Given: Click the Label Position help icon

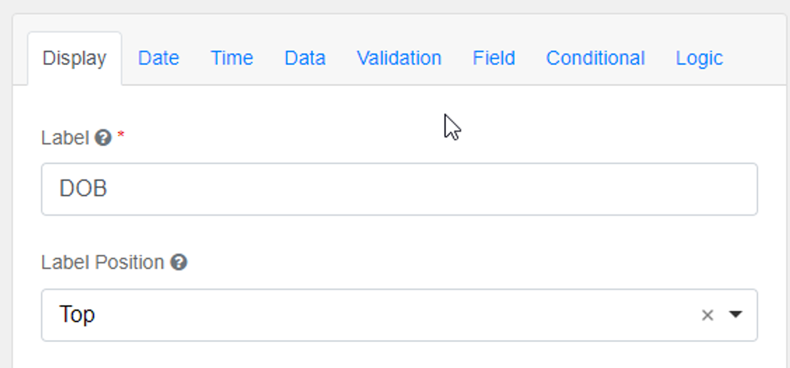Looking at the screenshot, I should [x=179, y=263].
